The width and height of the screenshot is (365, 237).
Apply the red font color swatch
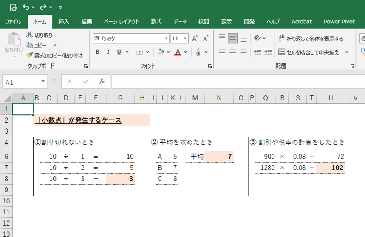(x=178, y=52)
